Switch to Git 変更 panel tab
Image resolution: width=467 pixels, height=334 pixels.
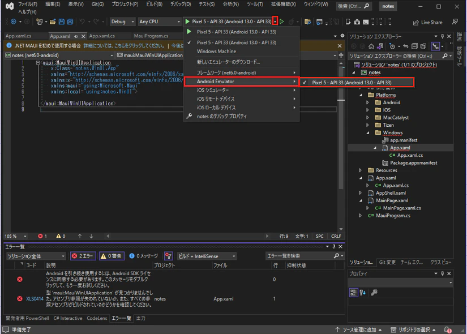tap(387, 262)
